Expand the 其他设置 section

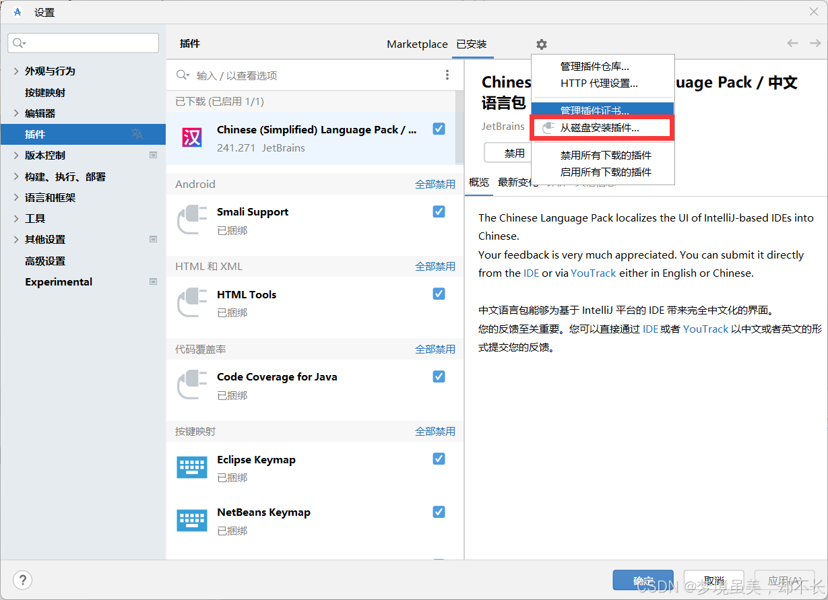(16, 239)
